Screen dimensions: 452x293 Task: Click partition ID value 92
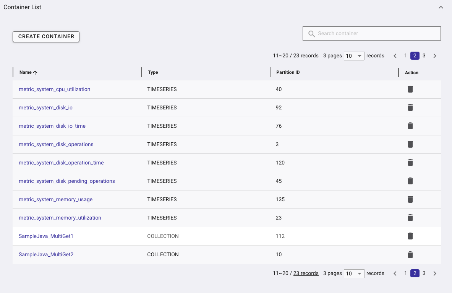(279, 107)
